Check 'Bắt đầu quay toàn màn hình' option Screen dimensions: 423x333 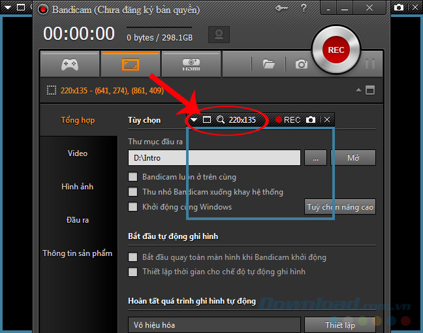coord(133,257)
